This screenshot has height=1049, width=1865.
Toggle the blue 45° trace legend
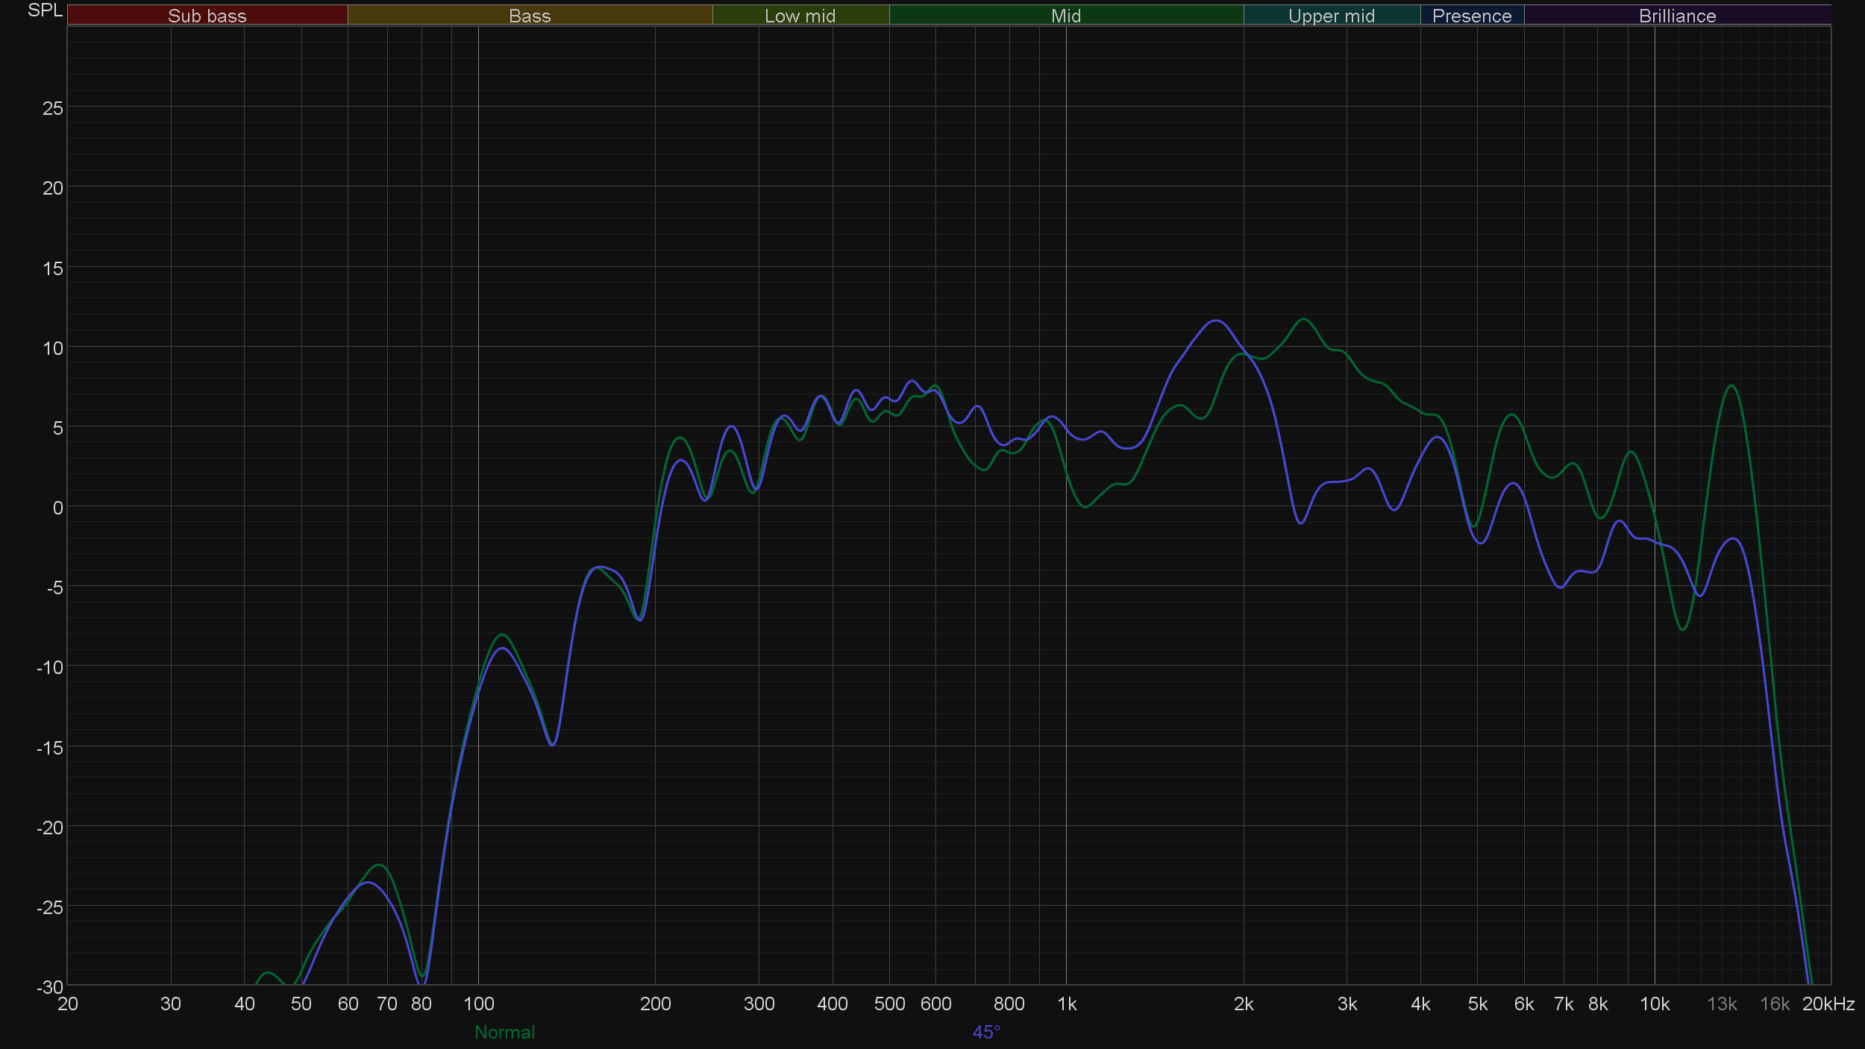point(985,1032)
